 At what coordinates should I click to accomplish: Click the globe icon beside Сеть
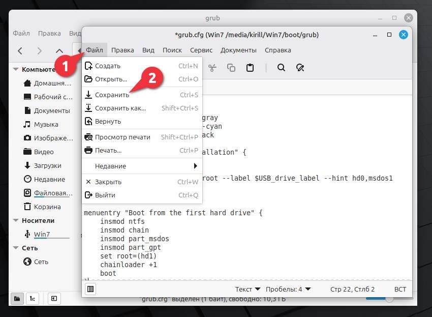27,261
